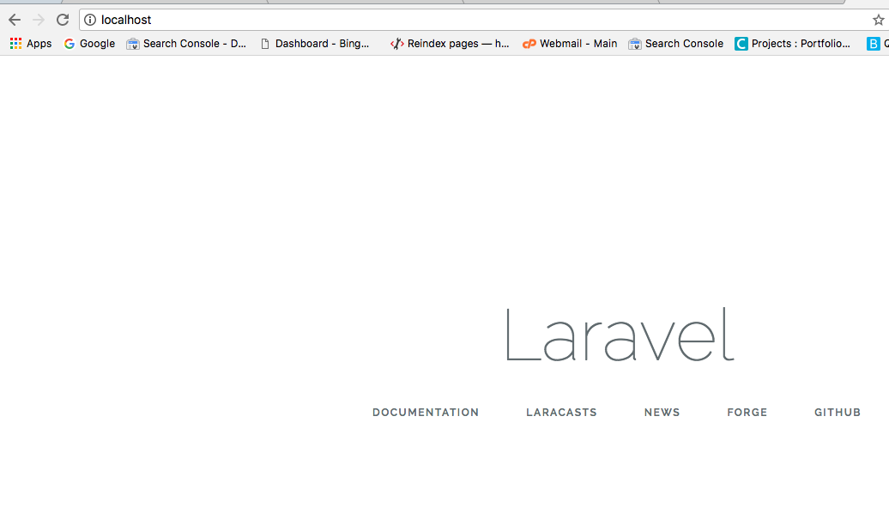Open the Webmail - Main bookmark

coord(570,44)
